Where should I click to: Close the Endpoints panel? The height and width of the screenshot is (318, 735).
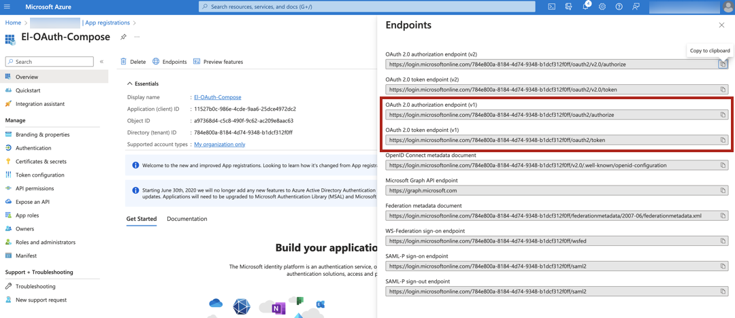click(x=721, y=25)
